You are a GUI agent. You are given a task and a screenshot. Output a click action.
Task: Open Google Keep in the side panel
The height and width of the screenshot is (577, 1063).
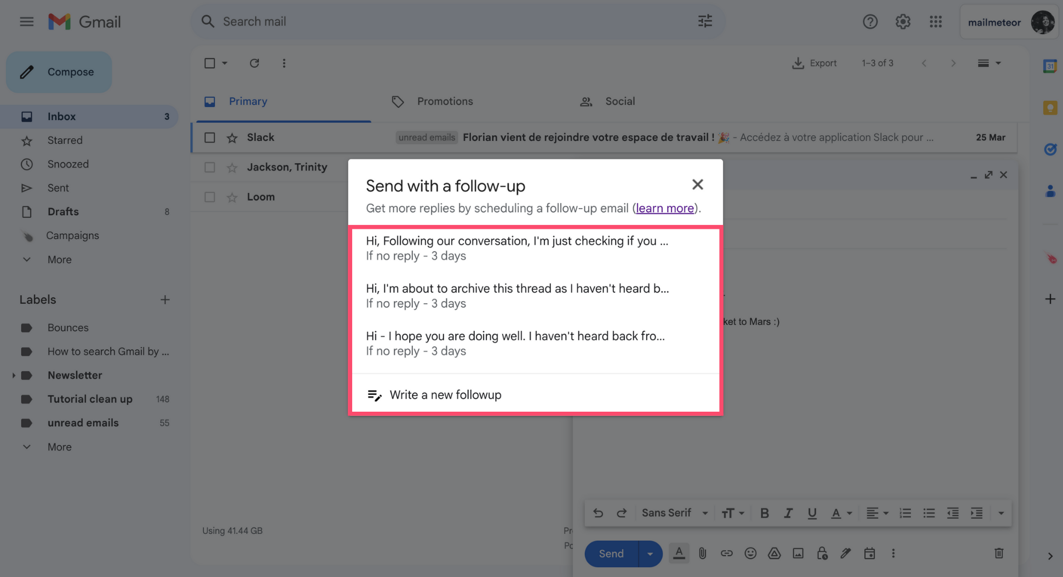1050,108
